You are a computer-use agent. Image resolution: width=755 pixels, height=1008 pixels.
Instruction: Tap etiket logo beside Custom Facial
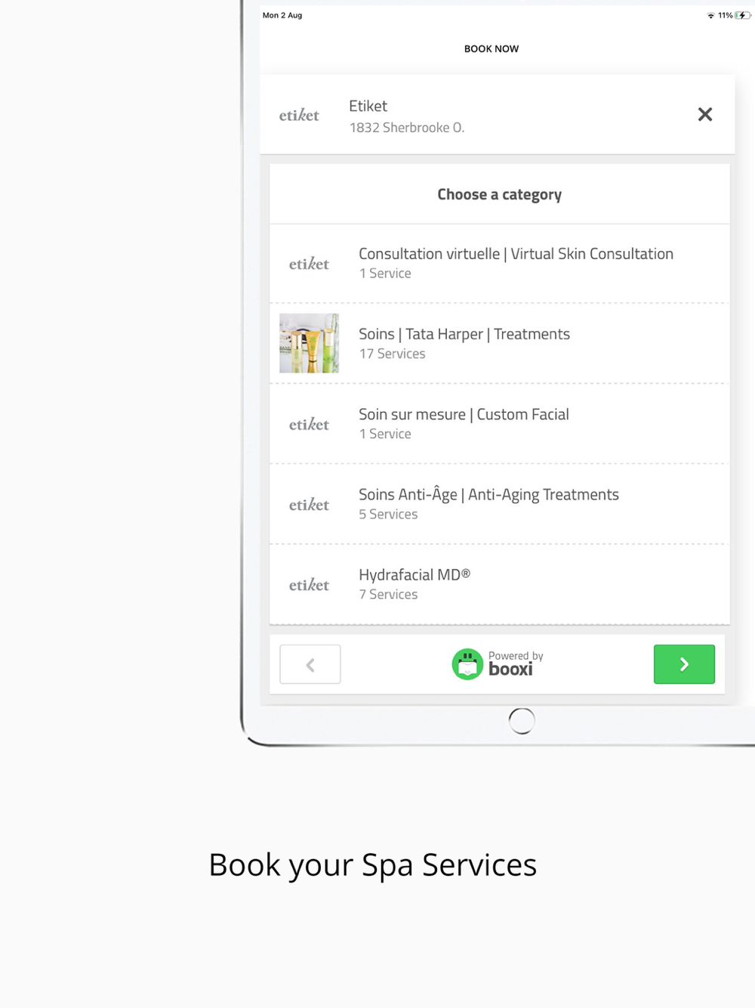309,424
